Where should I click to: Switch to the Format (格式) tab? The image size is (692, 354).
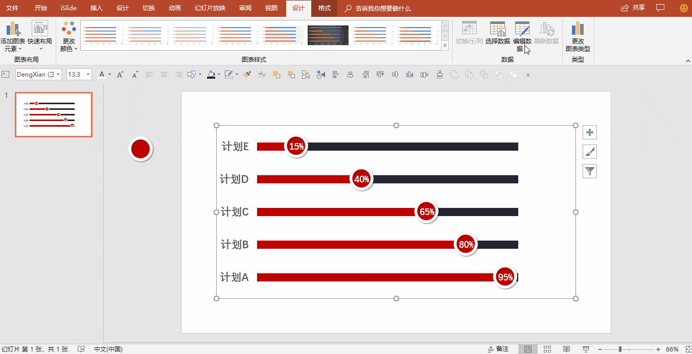[324, 8]
